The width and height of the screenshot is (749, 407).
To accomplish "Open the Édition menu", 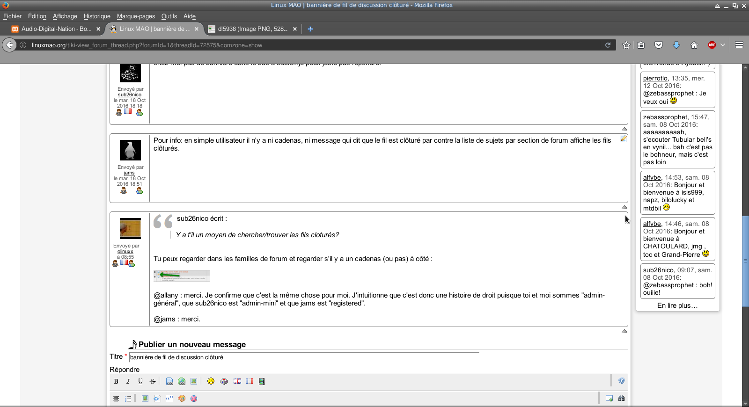I will [37, 16].
